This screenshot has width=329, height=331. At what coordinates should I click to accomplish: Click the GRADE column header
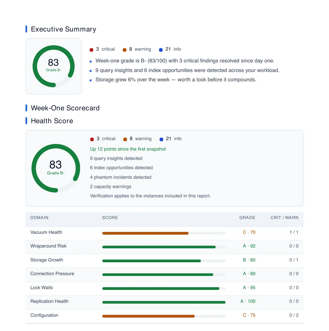(x=247, y=218)
